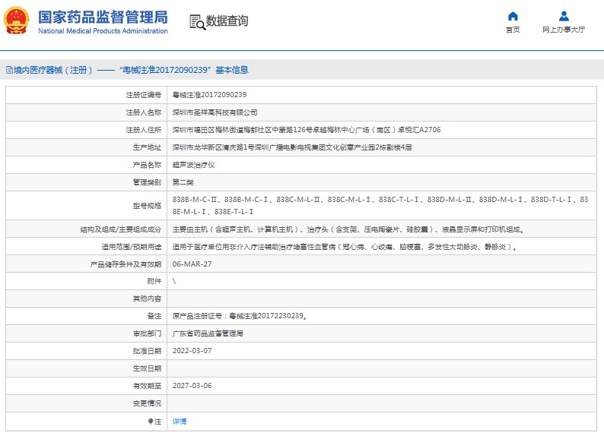Click the 注册人名称 row label
This screenshot has height=436, width=604.
click(143, 112)
